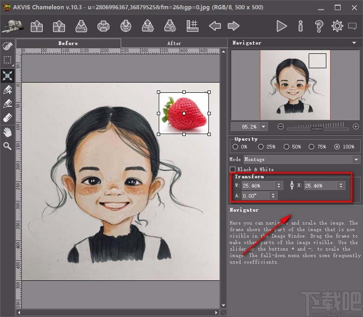Image resolution: width=363 pixels, height=317 pixels.
Task: Switch to the Before tab
Action: [68, 43]
